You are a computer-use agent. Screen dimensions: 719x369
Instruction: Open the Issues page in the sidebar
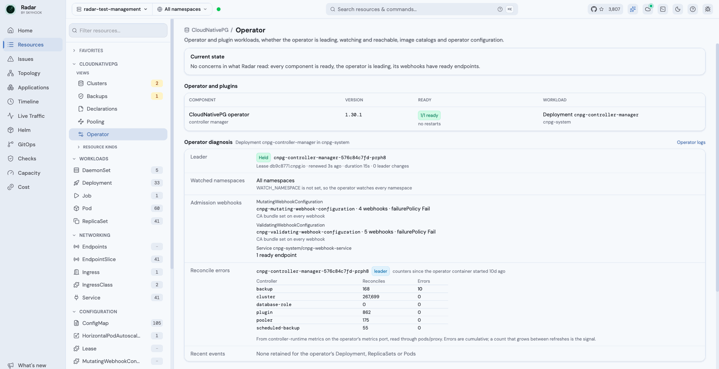click(x=33, y=59)
